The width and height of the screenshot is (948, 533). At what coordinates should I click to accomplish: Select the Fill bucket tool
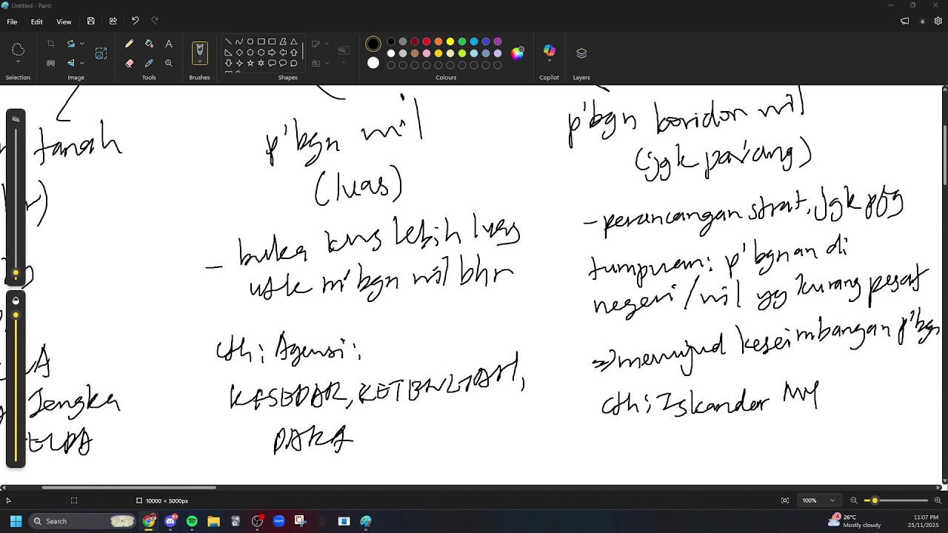click(149, 44)
